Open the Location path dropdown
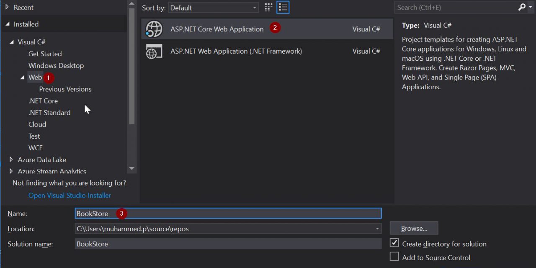 click(377, 229)
